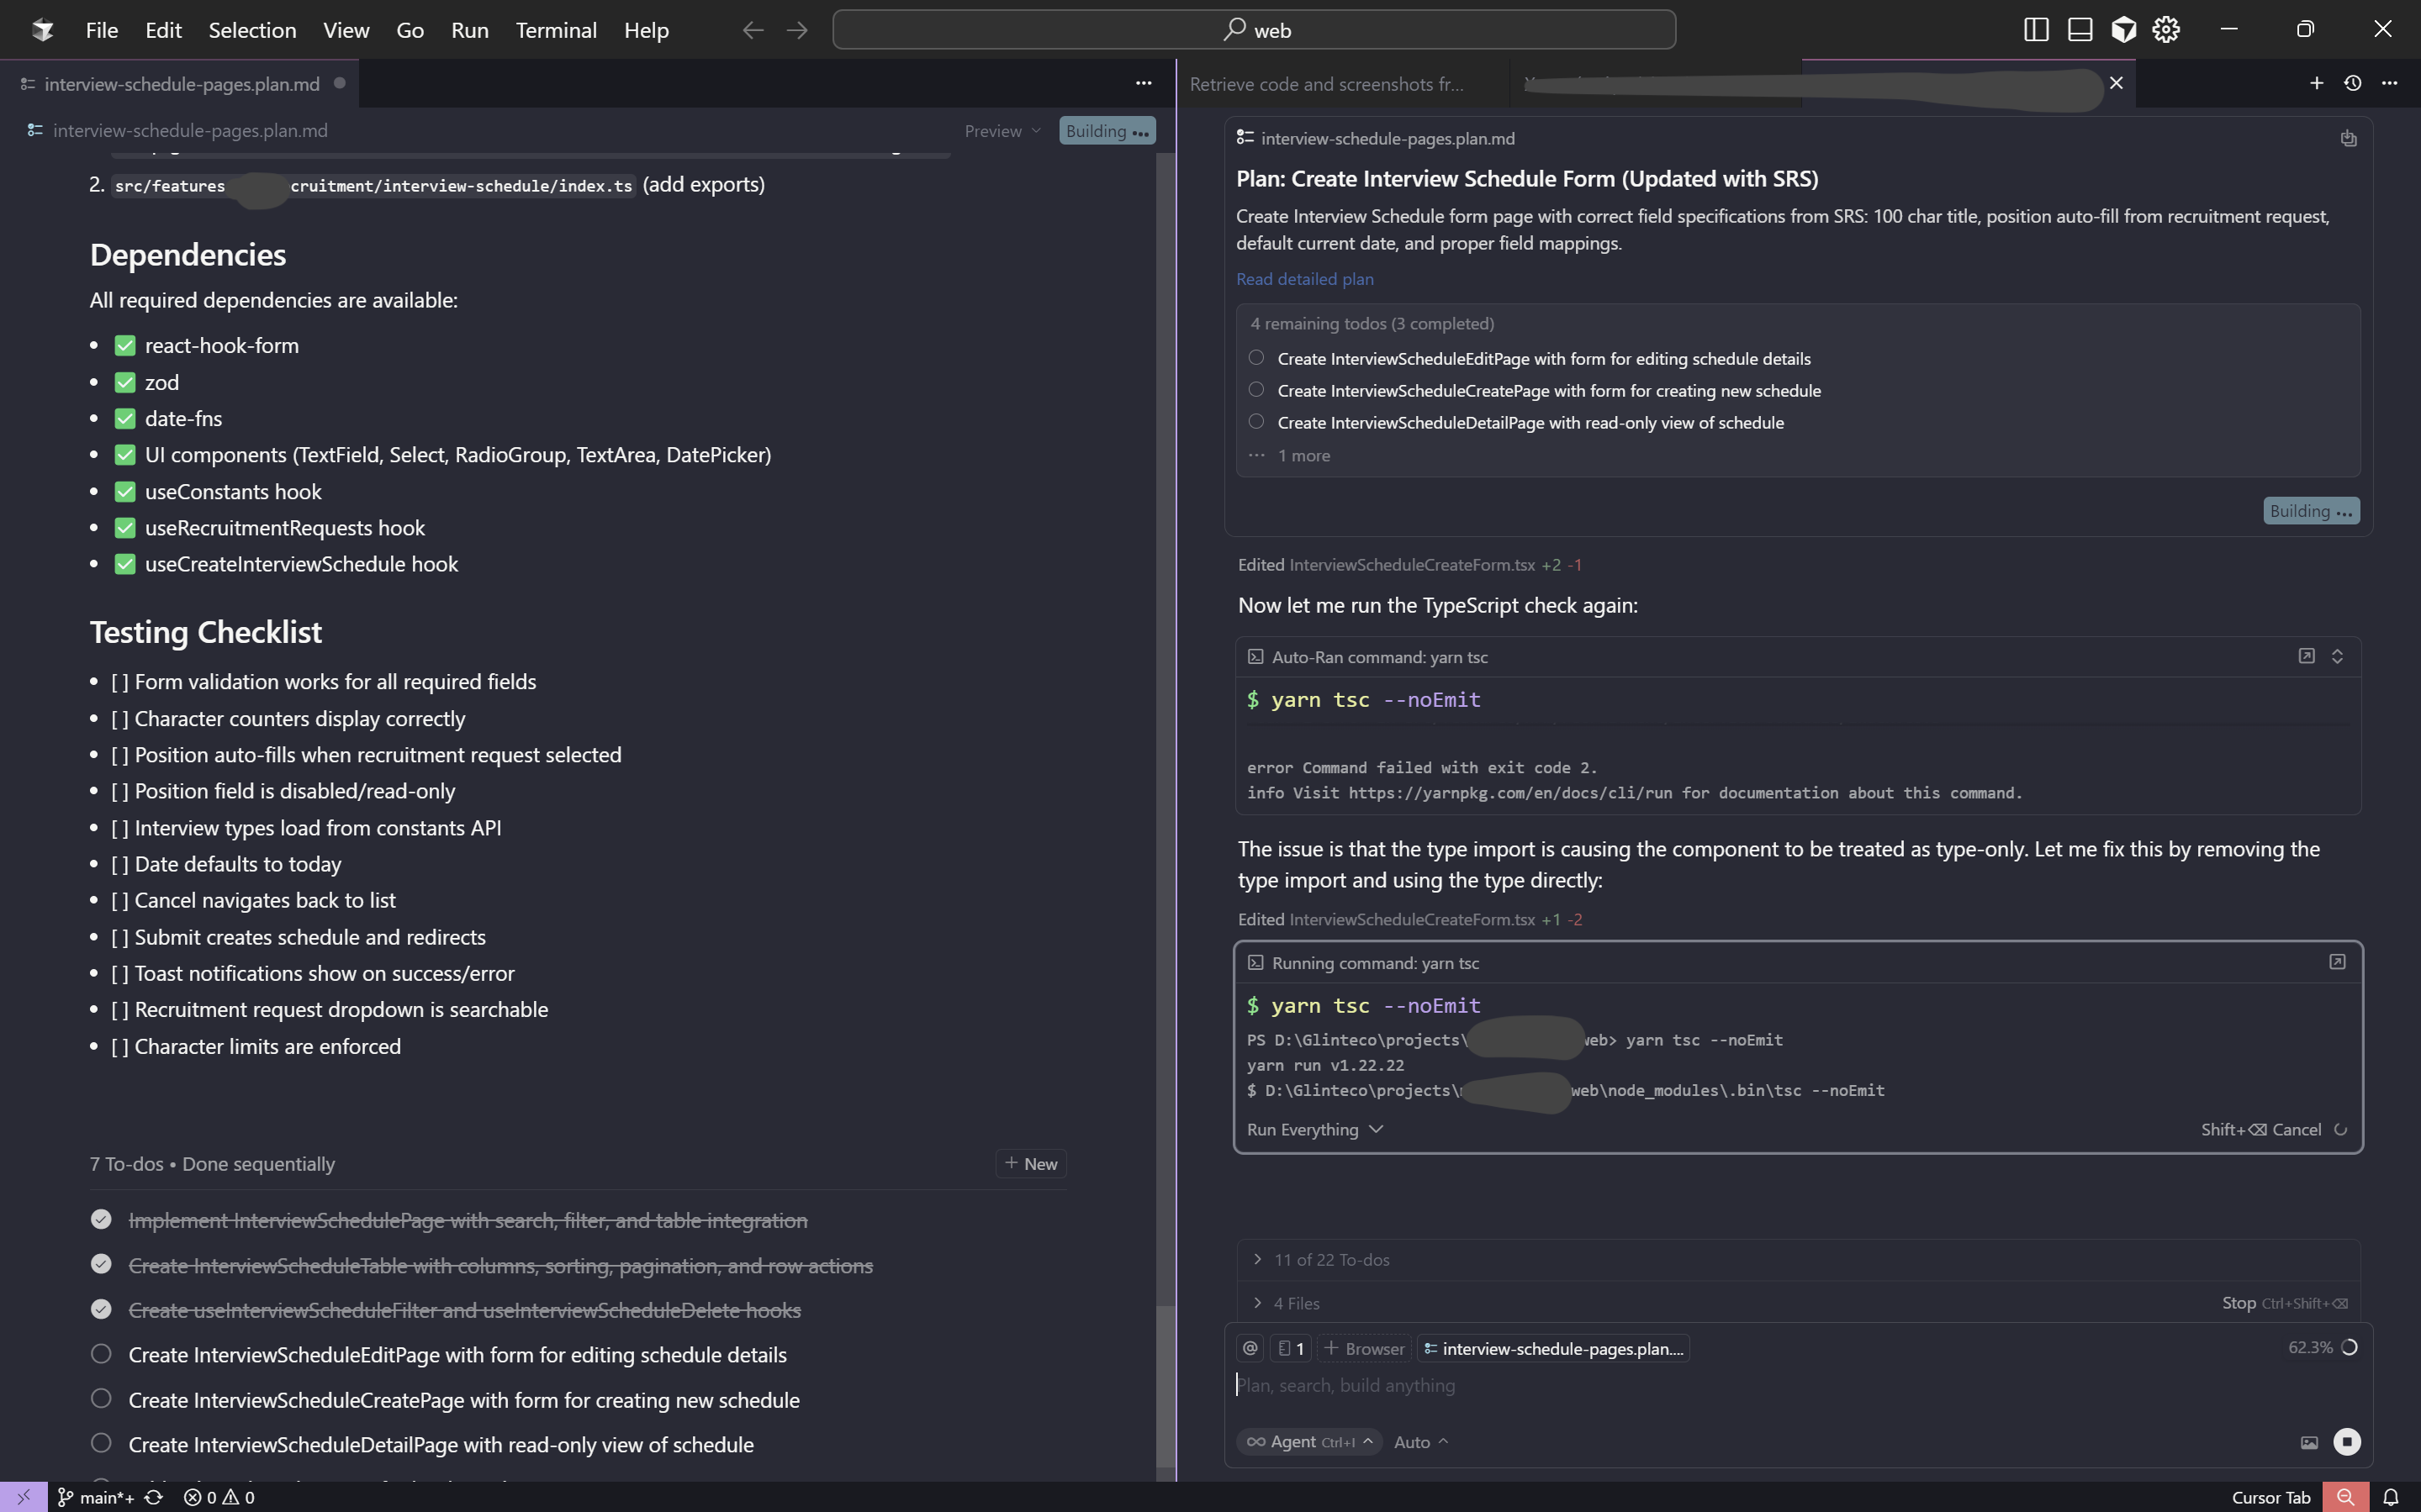Click the @ mention icon in chat input
Image resolution: width=2421 pixels, height=1512 pixels.
point(1249,1347)
